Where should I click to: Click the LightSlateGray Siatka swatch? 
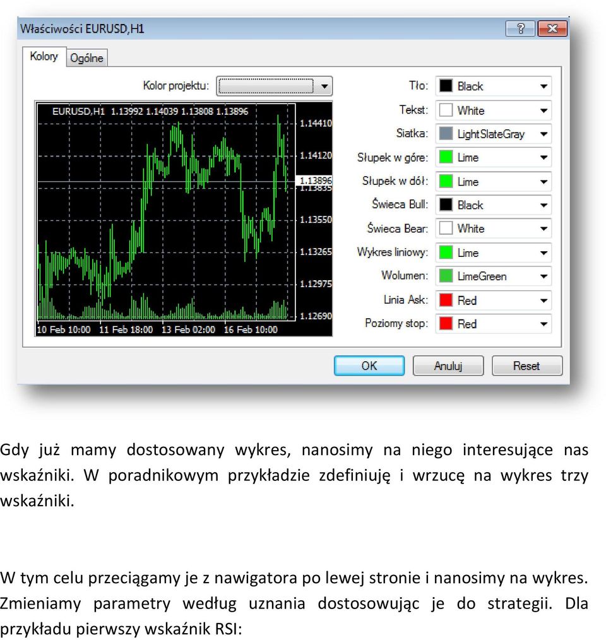click(x=446, y=134)
